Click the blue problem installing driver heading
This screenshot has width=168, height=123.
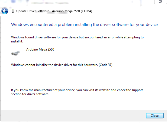[x=85, y=25]
